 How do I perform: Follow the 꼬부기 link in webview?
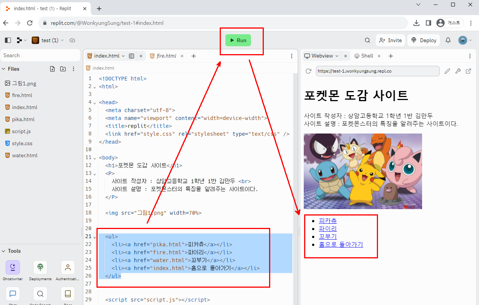click(x=328, y=237)
